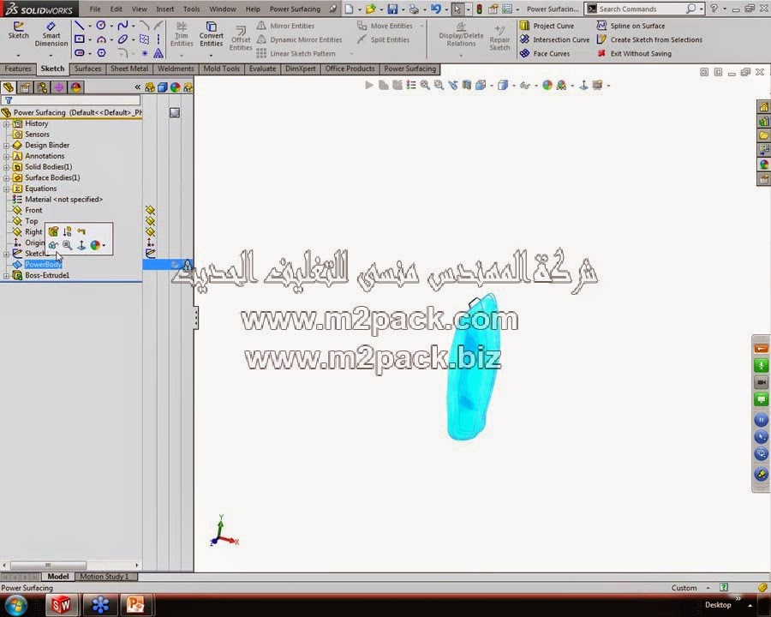Select the Straight Slot tool
Image resolution: width=771 pixels, height=617 pixels.
click(79, 53)
